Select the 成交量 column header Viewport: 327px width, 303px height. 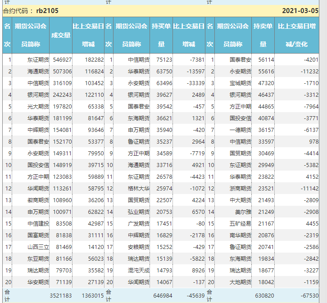(x=61, y=35)
